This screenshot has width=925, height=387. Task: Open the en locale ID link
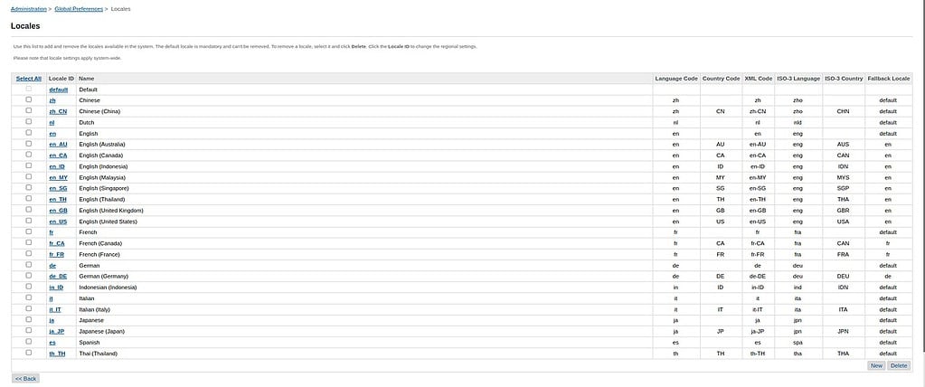click(x=52, y=134)
